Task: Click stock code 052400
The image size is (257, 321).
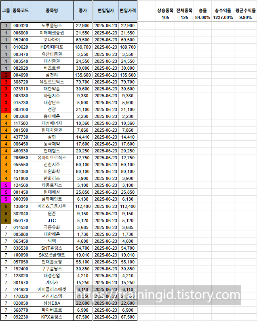Action: pos(21,40)
